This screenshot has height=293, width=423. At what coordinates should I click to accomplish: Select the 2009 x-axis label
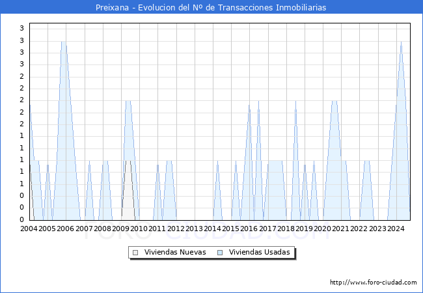tap(120, 229)
